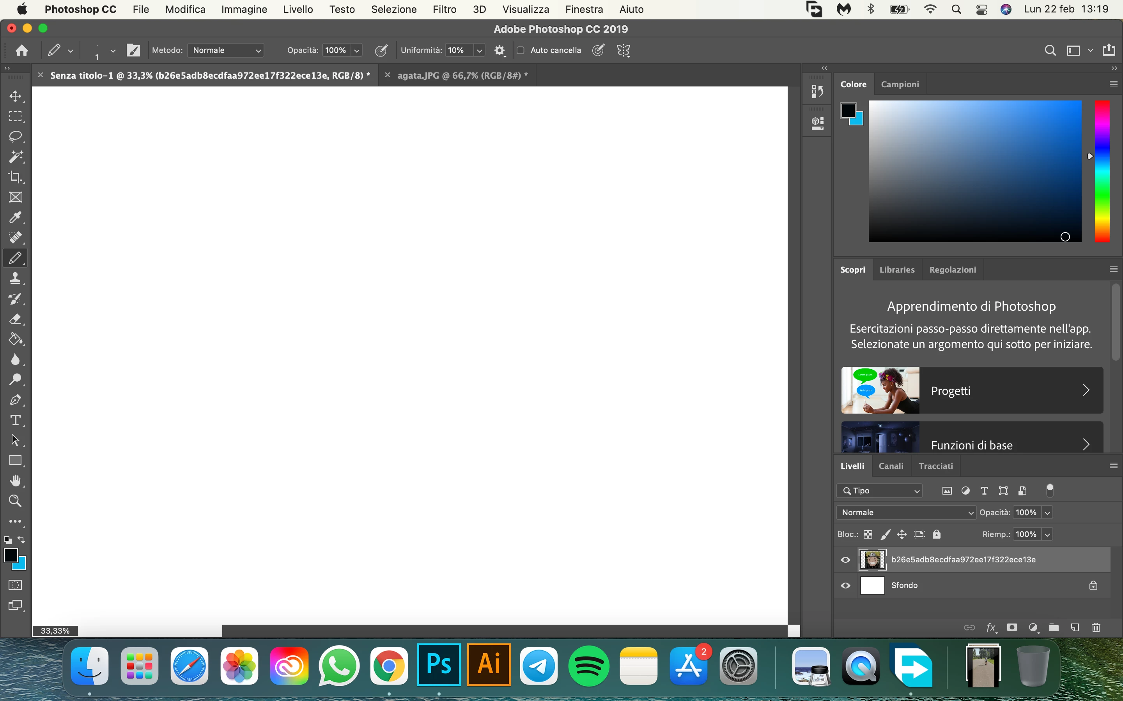This screenshot has width=1123, height=701.
Task: Expand the Uniformità percentage dropdown arrow
Action: point(479,50)
